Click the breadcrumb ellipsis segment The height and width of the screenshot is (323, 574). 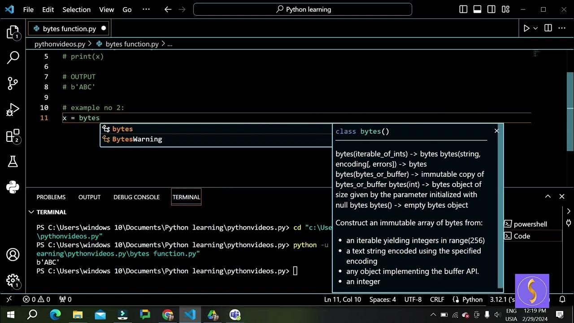click(170, 44)
